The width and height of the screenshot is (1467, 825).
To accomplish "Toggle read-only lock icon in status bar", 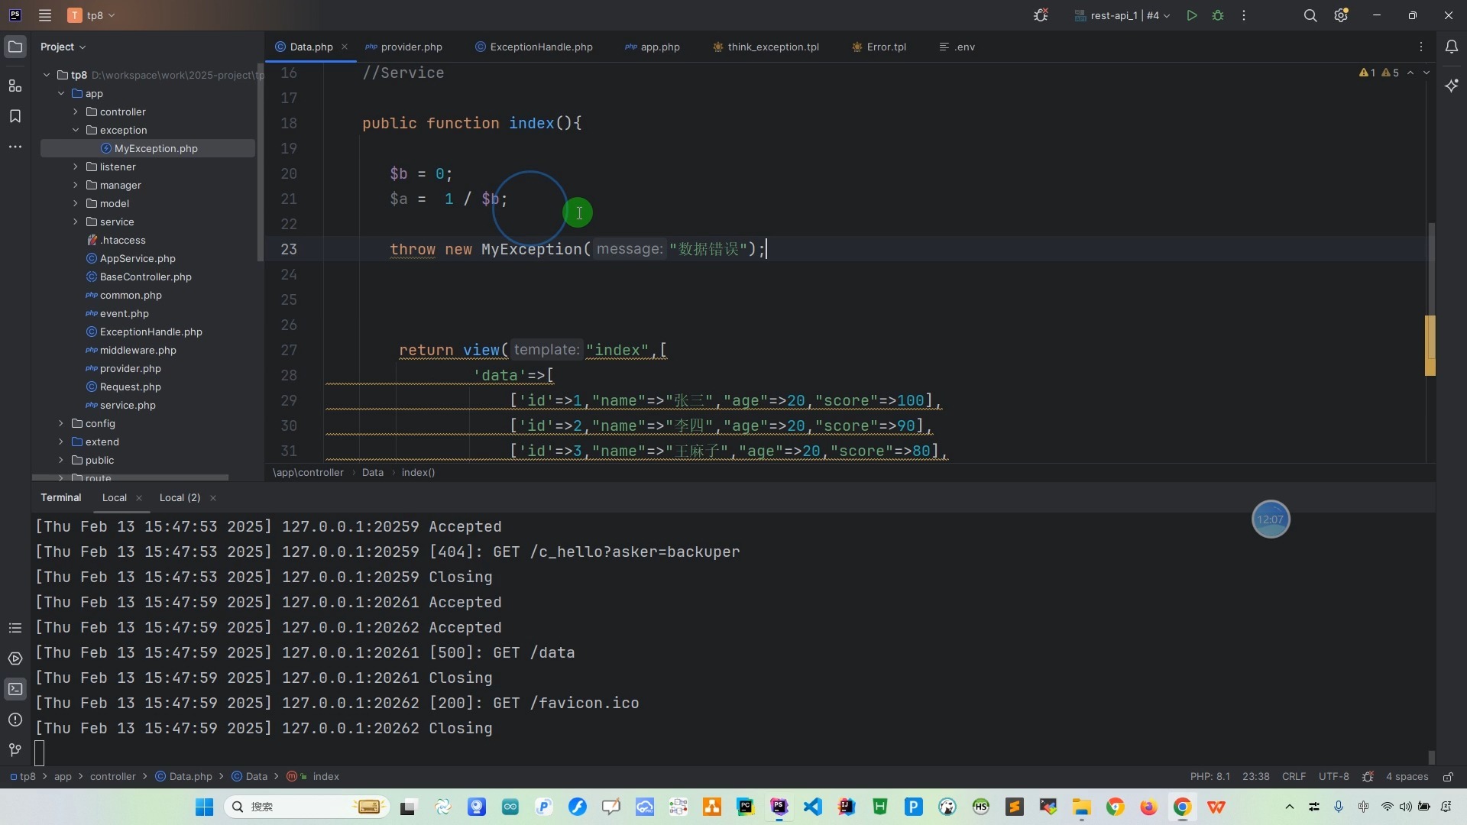I will point(1448,777).
